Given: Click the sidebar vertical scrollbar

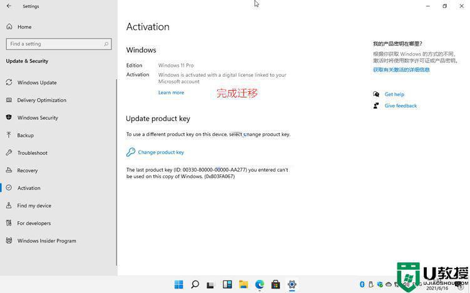Looking at the screenshot, I should click(x=116, y=172).
